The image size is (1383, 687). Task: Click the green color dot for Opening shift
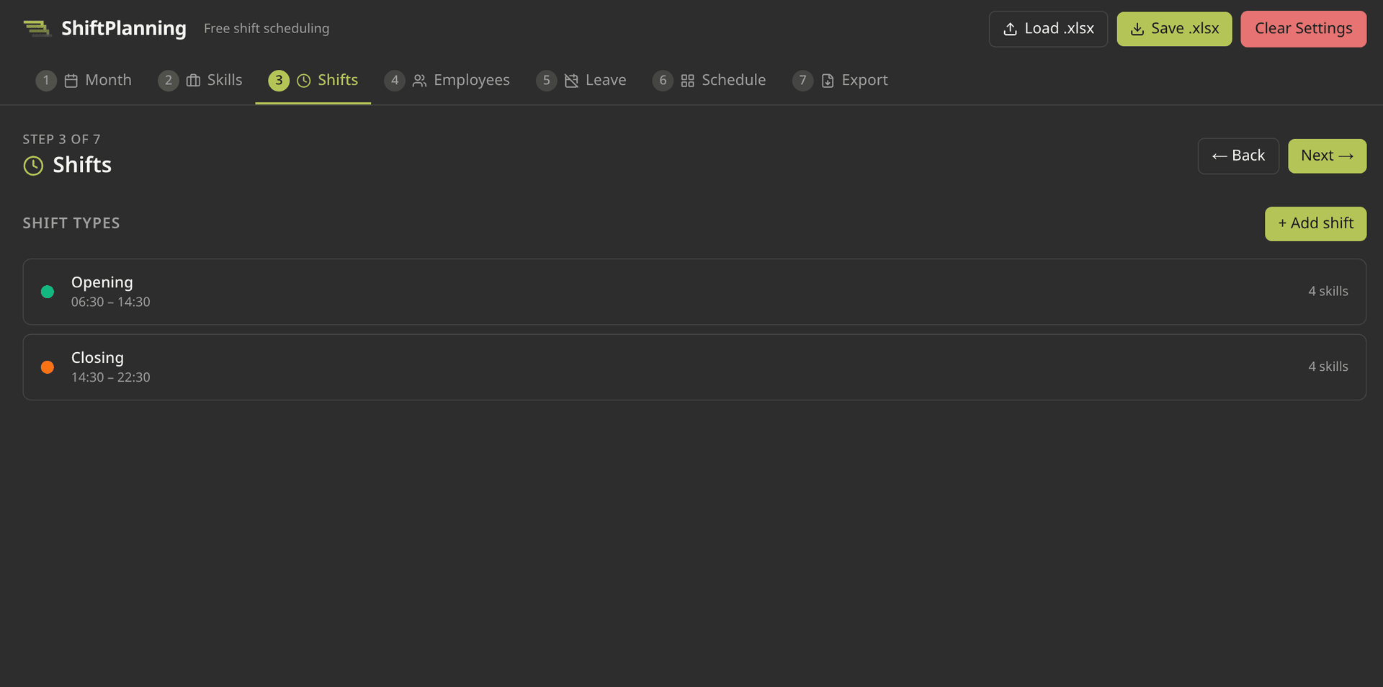[47, 292]
